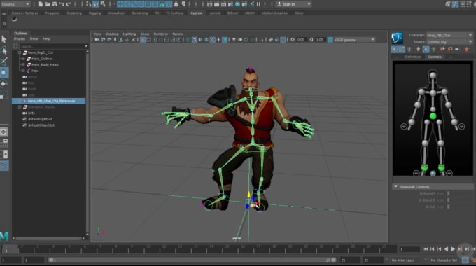The width and height of the screenshot is (476, 266).
Task: Select the arrow Select tool in toolbox
Action: coord(4,39)
